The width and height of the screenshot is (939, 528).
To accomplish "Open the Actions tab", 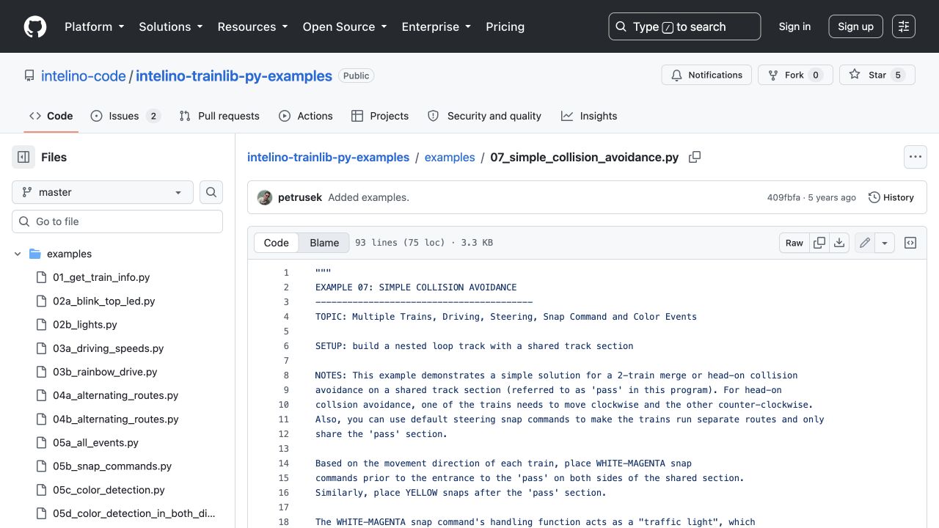I will pyautogui.click(x=306, y=116).
